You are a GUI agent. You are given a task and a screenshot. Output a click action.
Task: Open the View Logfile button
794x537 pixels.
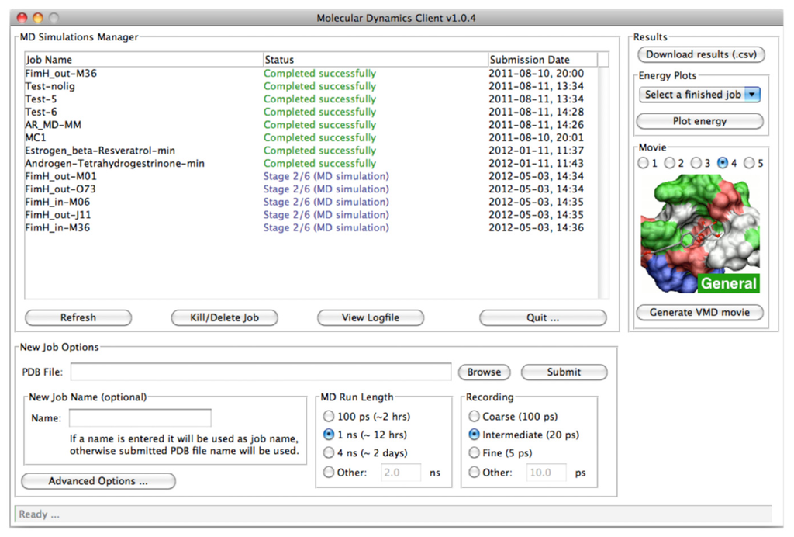[x=371, y=317]
